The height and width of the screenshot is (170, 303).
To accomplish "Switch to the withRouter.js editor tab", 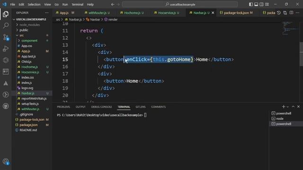I will point(98,13).
